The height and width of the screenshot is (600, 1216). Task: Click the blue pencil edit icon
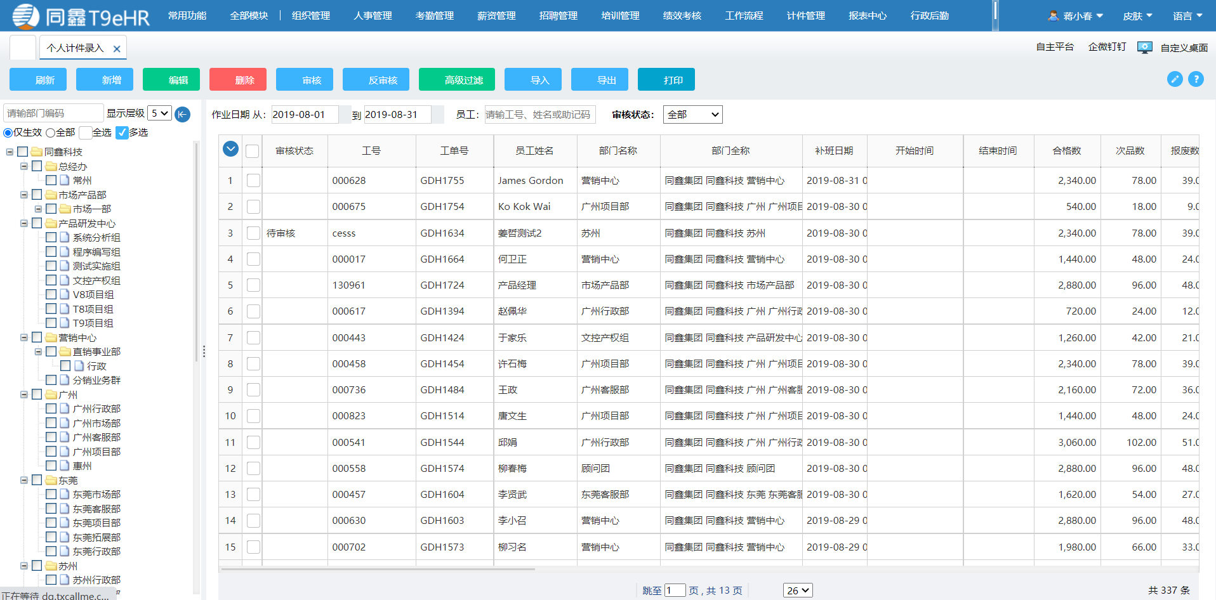pyautogui.click(x=1175, y=79)
